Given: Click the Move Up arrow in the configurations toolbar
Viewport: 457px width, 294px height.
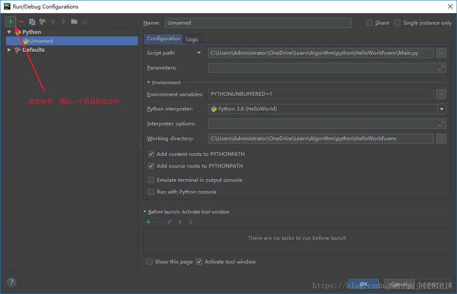Looking at the screenshot, I should (53, 22).
